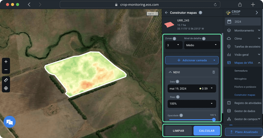Viewport: 263px width, 138px height.
Task: Open the Peso 100% dropdown
Action: tap(192, 103)
